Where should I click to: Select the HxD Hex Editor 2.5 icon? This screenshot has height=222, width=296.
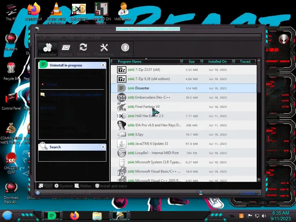pyautogui.click(x=122, y=116)
